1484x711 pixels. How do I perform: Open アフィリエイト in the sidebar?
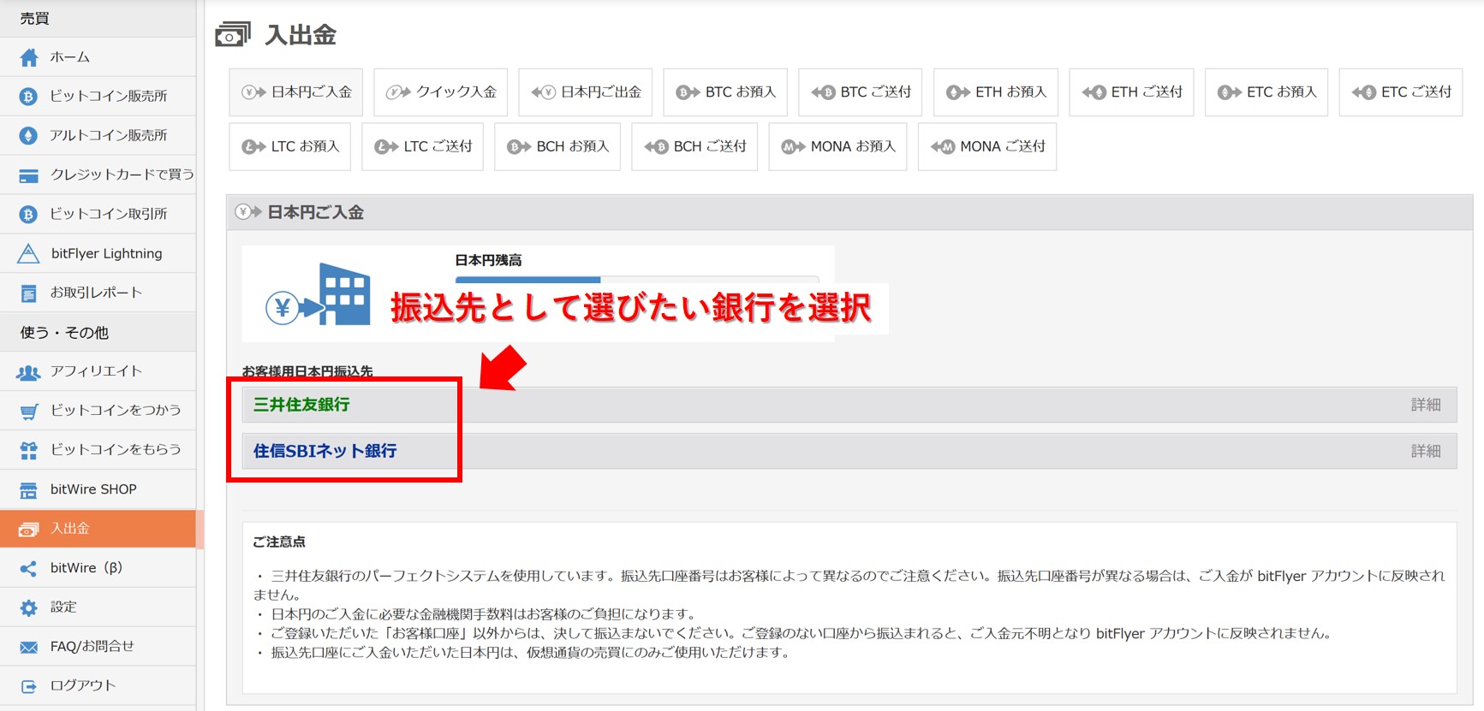pos(98,372)
